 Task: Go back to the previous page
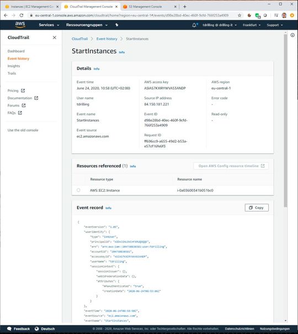coord(6,15)
